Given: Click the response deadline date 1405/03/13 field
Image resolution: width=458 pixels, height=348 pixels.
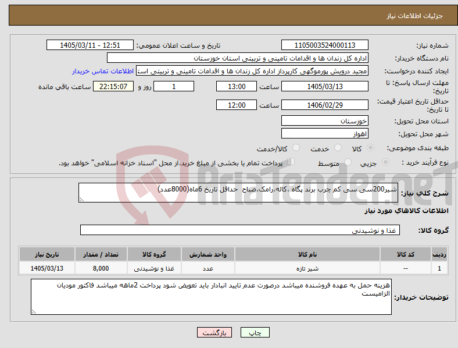Looking at the screenshot, I should tap(324, 86).
